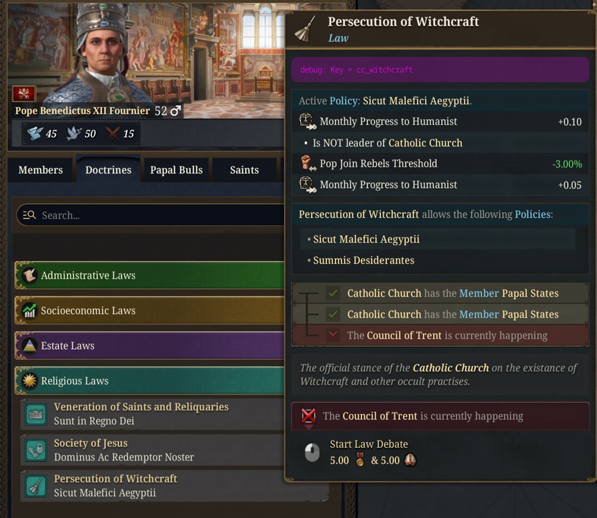Click the Religious Laws sun icon
The height and width of the screenshot is (518, 597).
click(x=29, y=381)
